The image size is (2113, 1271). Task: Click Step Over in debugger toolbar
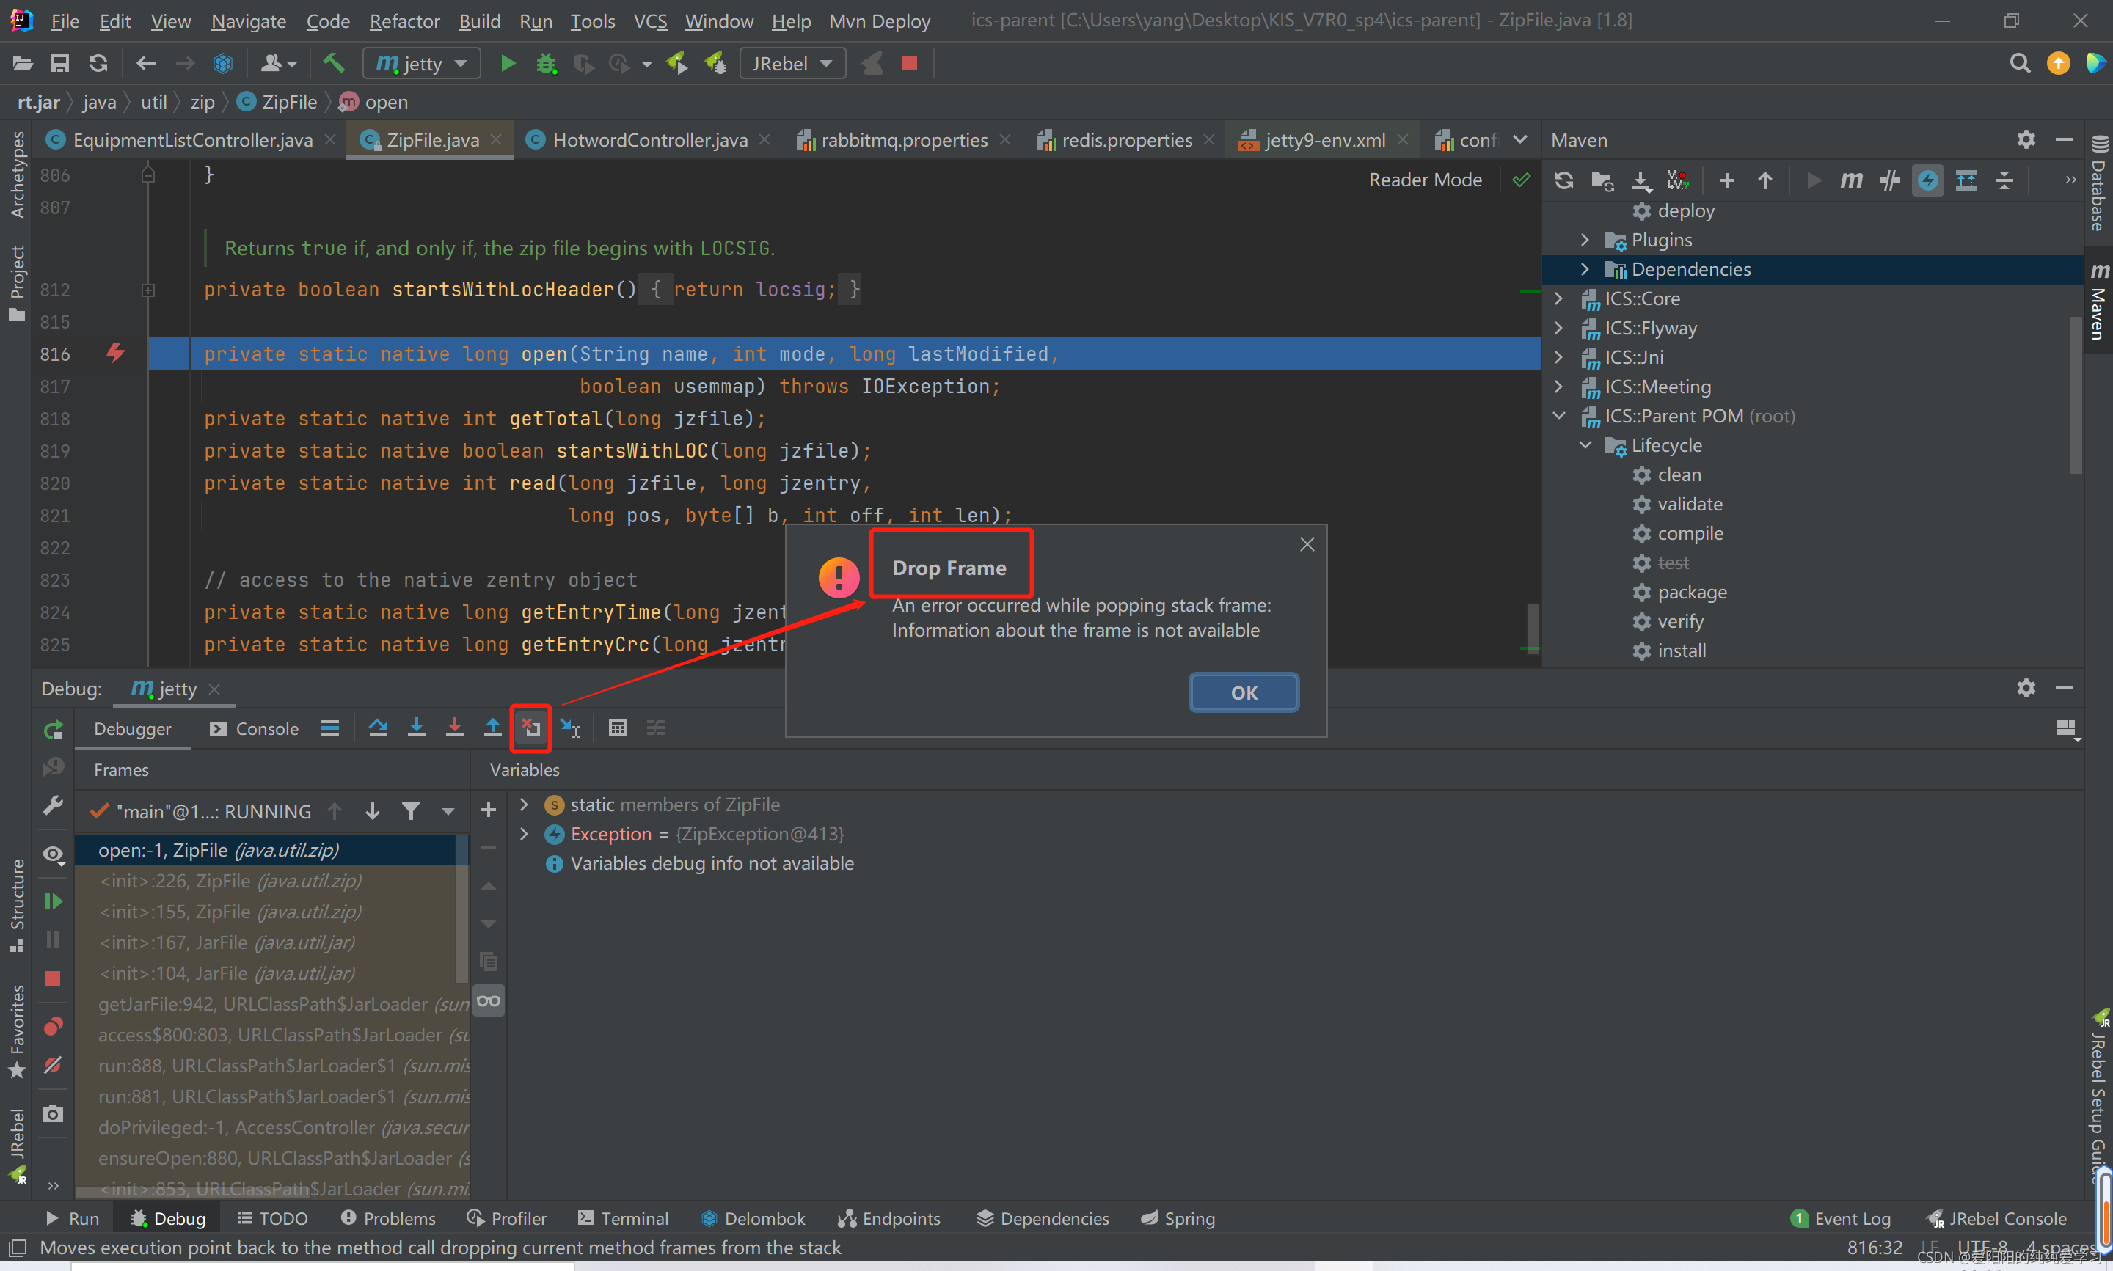[x=378, y=728]
